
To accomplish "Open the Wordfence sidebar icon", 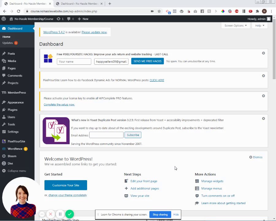I will [x=4, y=149].
